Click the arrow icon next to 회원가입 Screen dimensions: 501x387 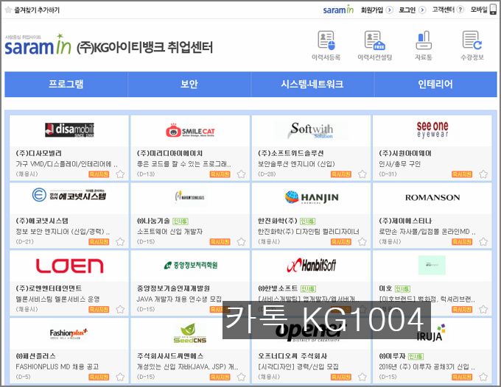[390, 10]
